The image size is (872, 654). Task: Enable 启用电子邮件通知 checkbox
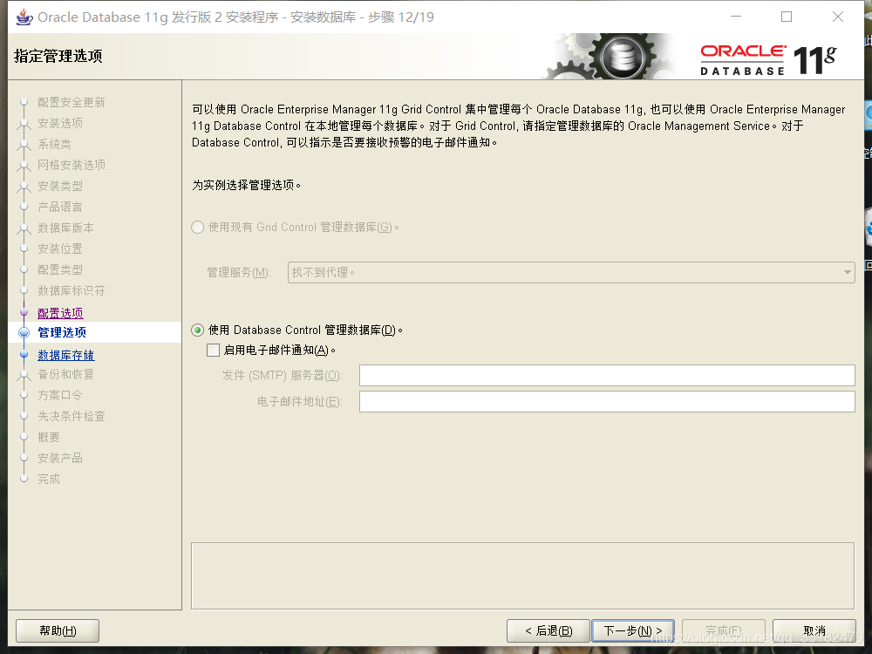point(213,351)
